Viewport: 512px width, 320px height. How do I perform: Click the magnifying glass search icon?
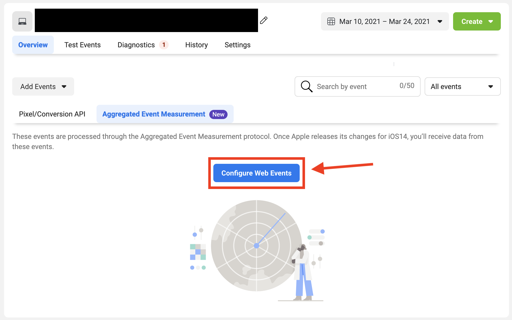tap(307, 86)
